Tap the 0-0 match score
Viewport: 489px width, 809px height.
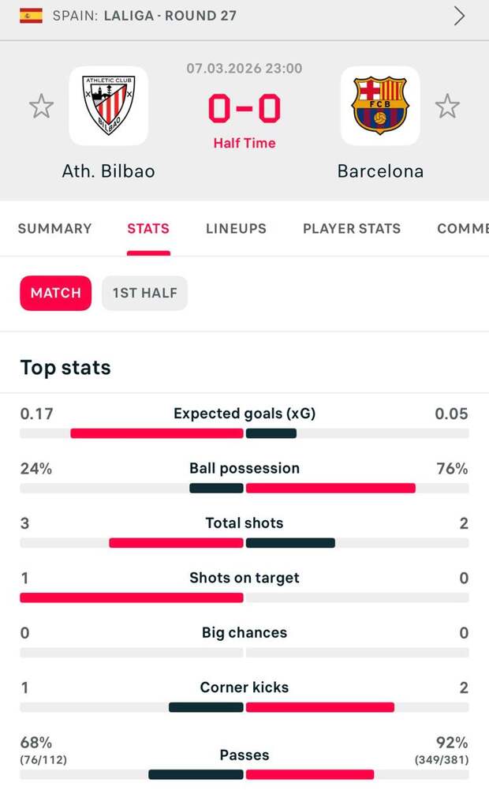(x=244, y=109)
